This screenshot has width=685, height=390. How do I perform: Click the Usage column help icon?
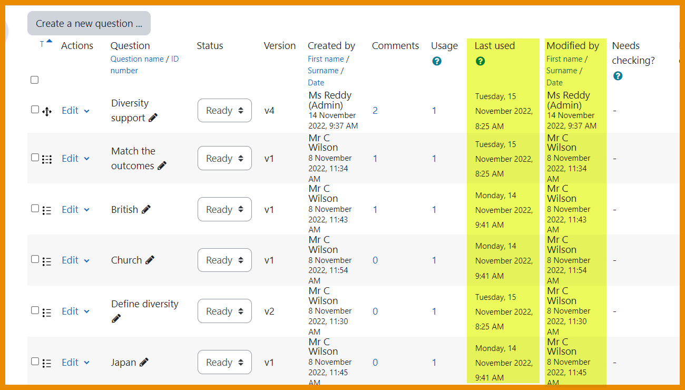tap(436, 61)
